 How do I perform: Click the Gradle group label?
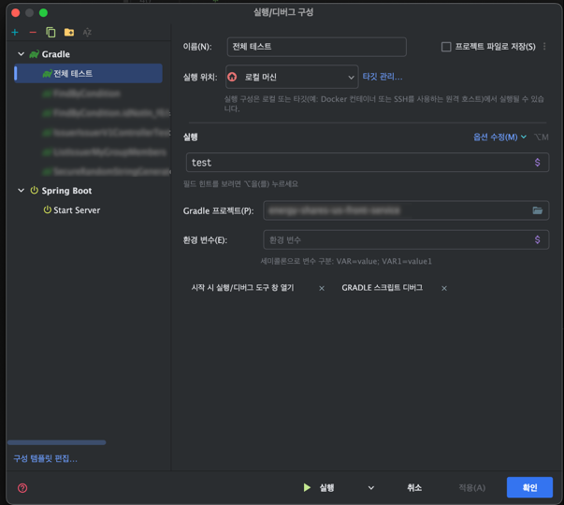[x=56, y=54]
